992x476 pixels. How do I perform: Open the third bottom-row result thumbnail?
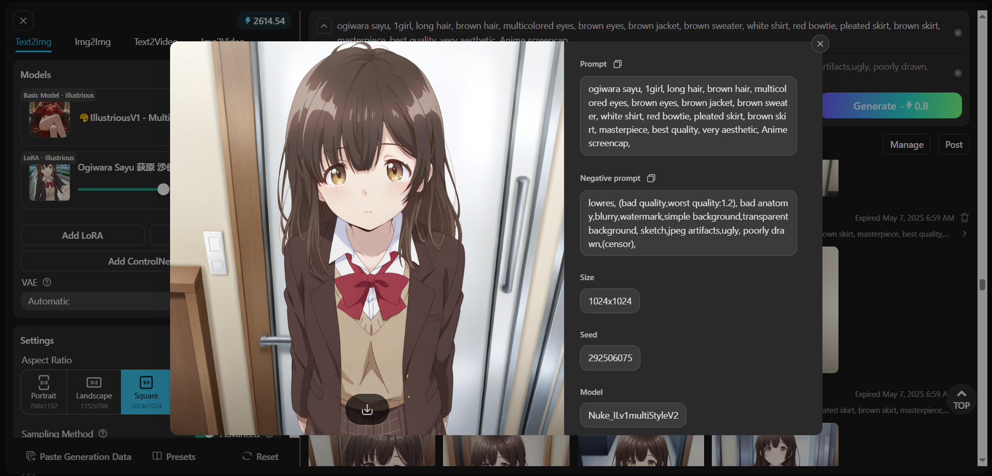(640, 450)
